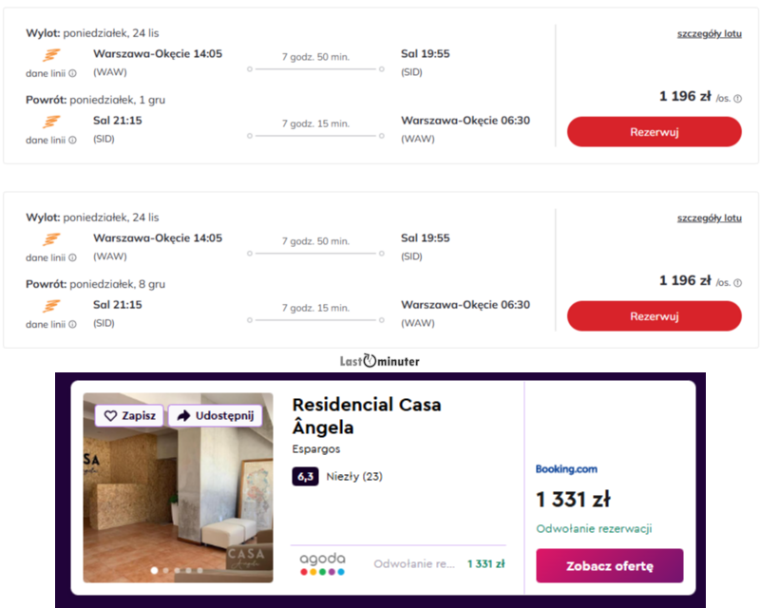Open the outbound 'dane linii' info icon in the 8 gru offer
The image size is (760, 608).
72,257
